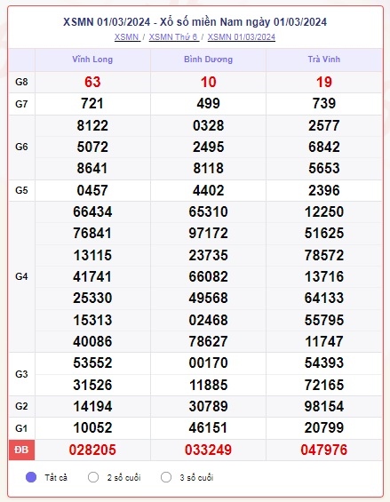Click the G8 prize row label
This screenshot has height=502, width=390.
click(x=21, y=82)
